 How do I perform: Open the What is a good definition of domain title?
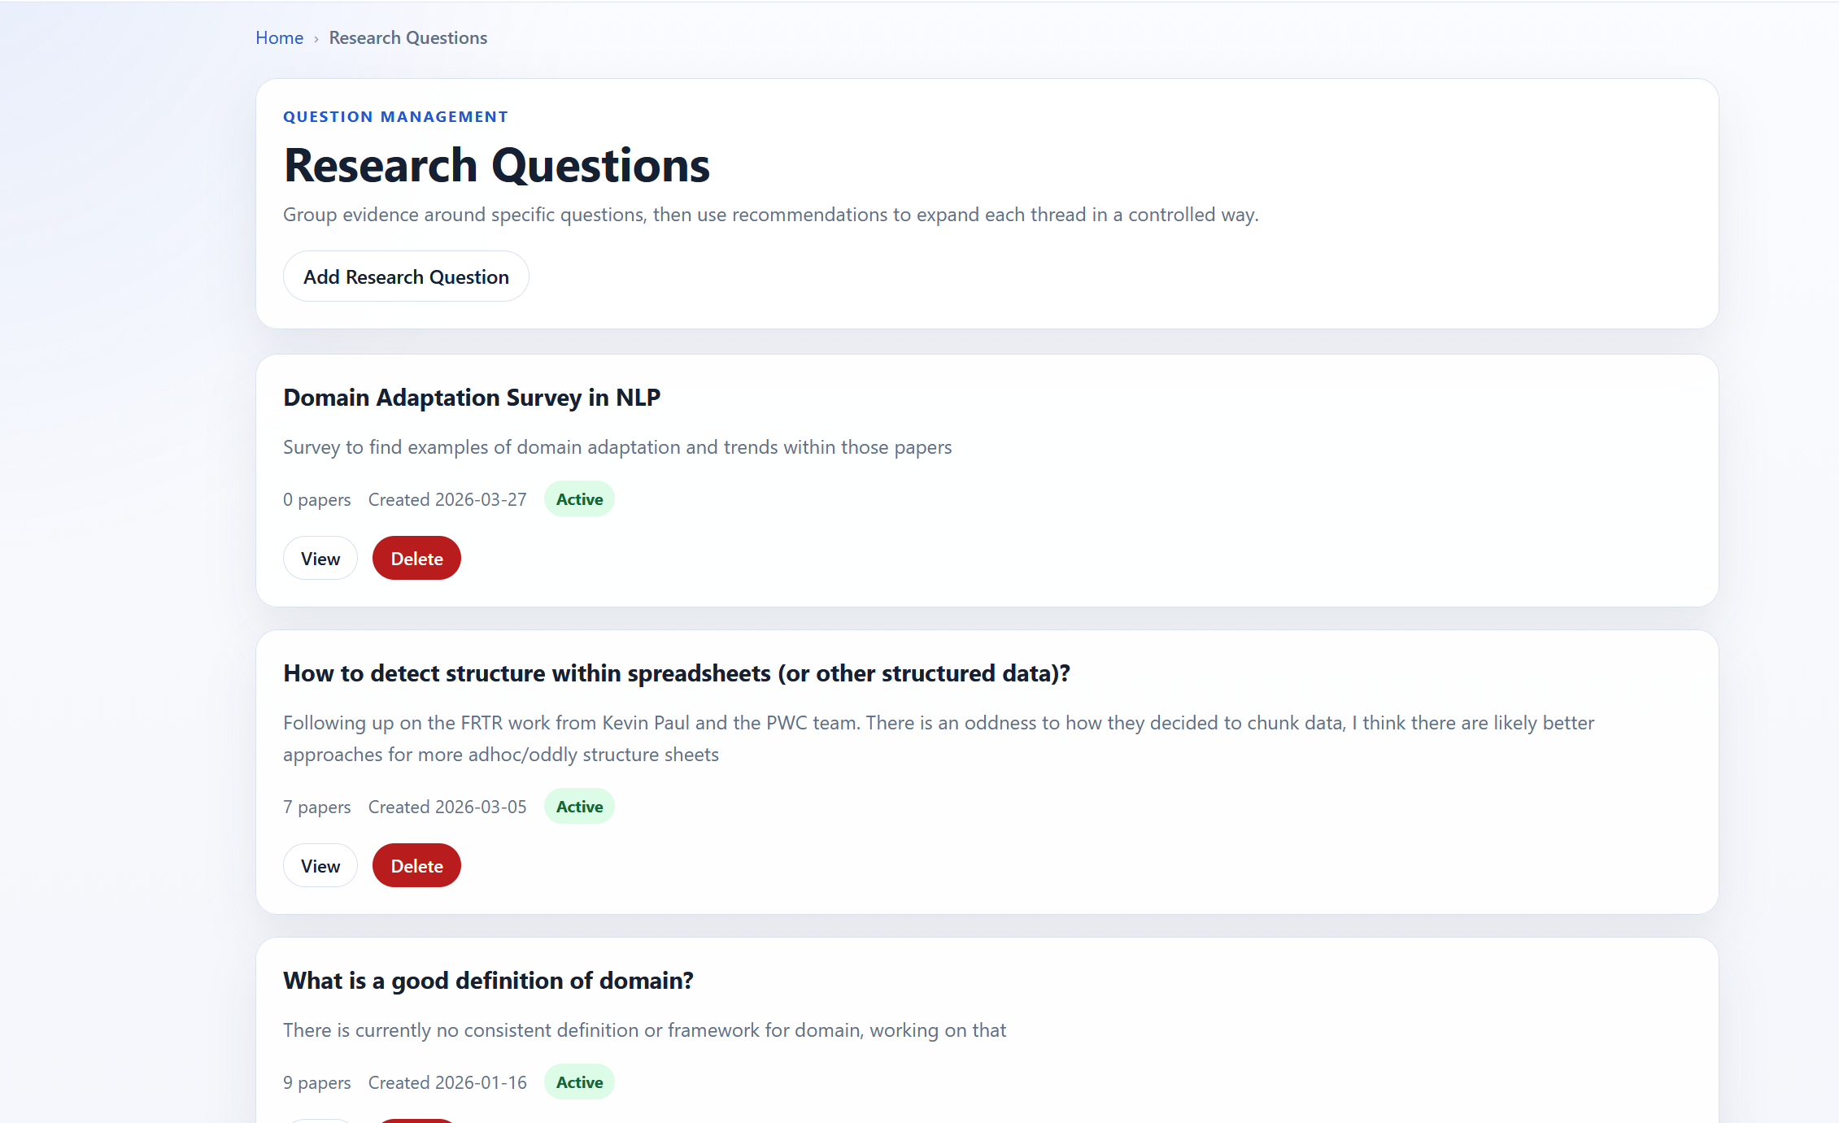(488, 981)
